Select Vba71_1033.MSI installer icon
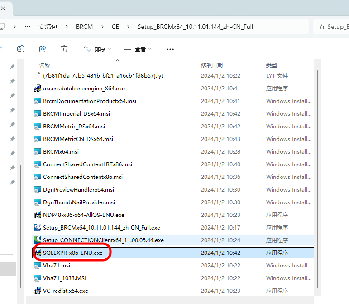 click(x=38, y=278)
